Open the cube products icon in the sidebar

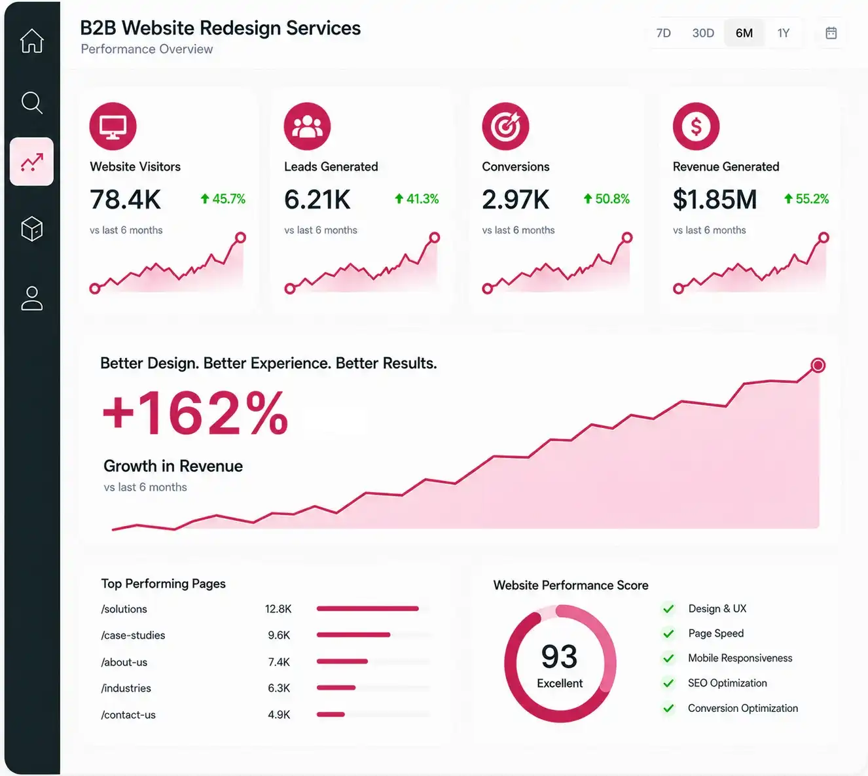tap(31, 229)
